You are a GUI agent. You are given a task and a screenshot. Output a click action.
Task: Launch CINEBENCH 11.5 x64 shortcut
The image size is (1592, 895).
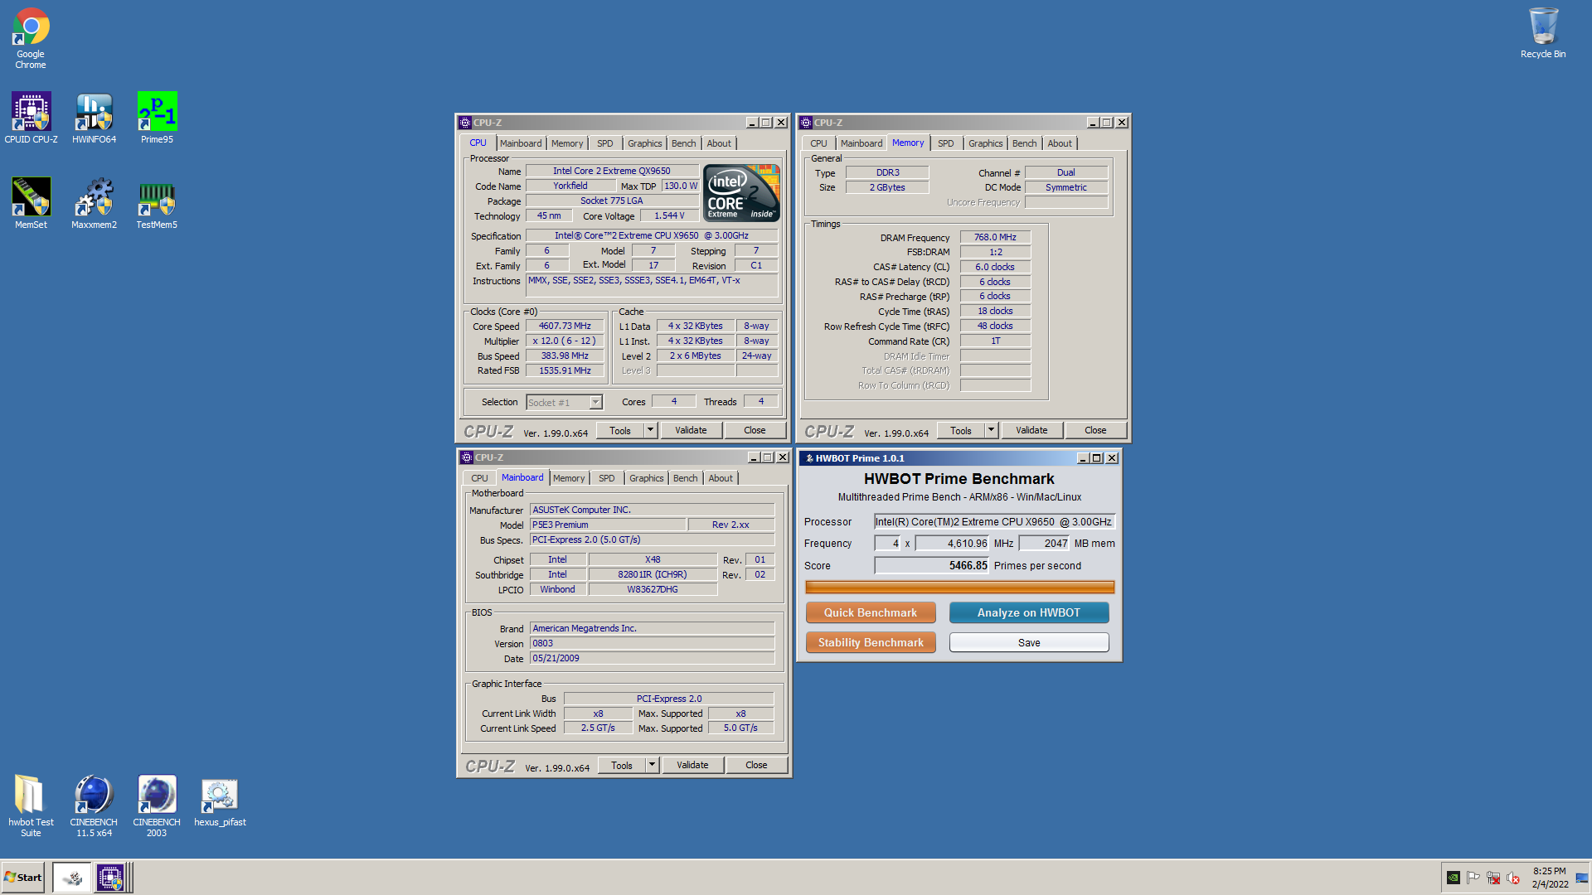tap(94, 805)
